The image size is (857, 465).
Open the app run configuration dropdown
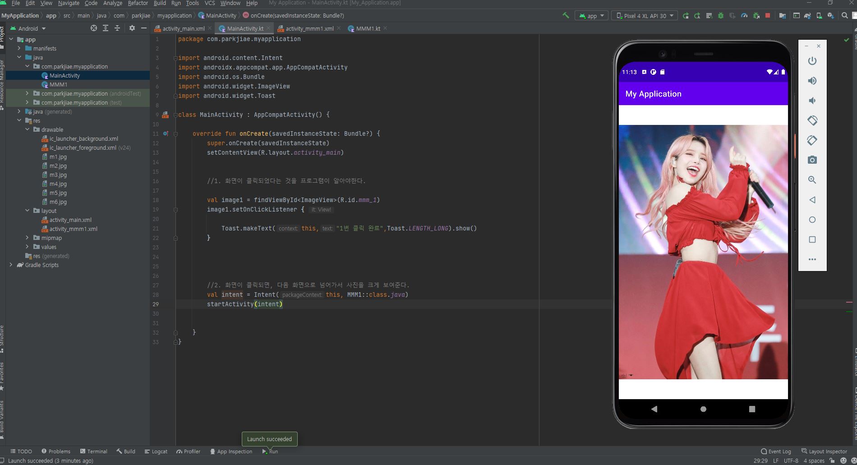pyautogui.click(x=591, y=16)
